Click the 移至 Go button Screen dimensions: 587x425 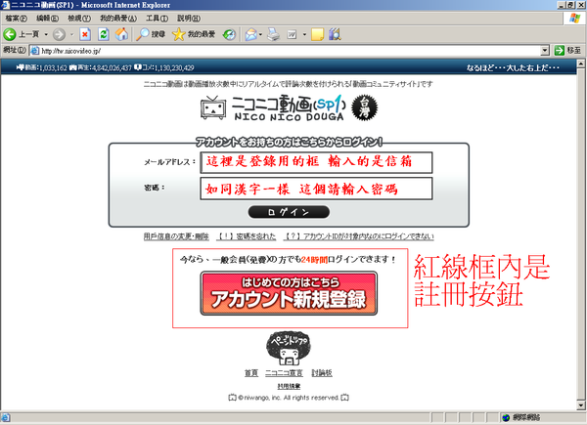[x=567, y=51]
